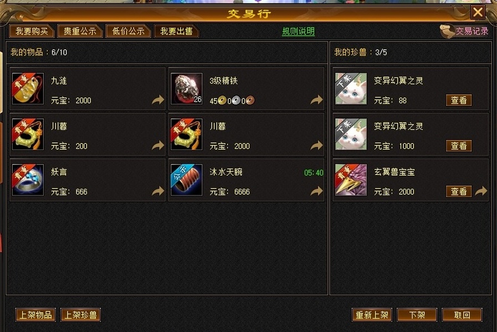Image resolution: width=497 pixels, height=332 pixels.
Task: Click the 妖言 ring icon
Action: (x=28, y=180)
